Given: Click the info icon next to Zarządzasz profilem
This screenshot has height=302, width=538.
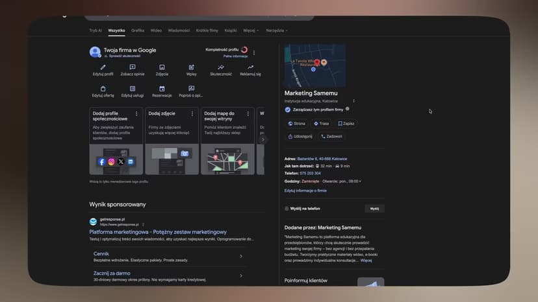Looking at the screenshot, I should tap(347, 109).
